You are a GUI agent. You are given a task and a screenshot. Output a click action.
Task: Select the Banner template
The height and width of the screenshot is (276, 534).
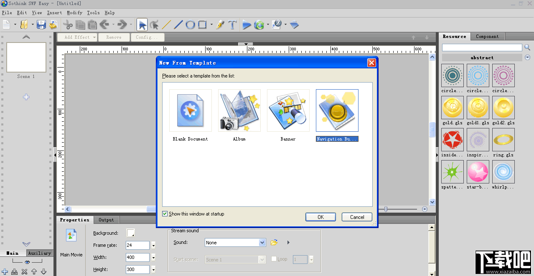288,110
